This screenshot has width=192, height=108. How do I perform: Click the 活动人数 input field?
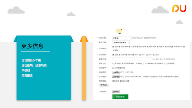[x=122, y=38]
